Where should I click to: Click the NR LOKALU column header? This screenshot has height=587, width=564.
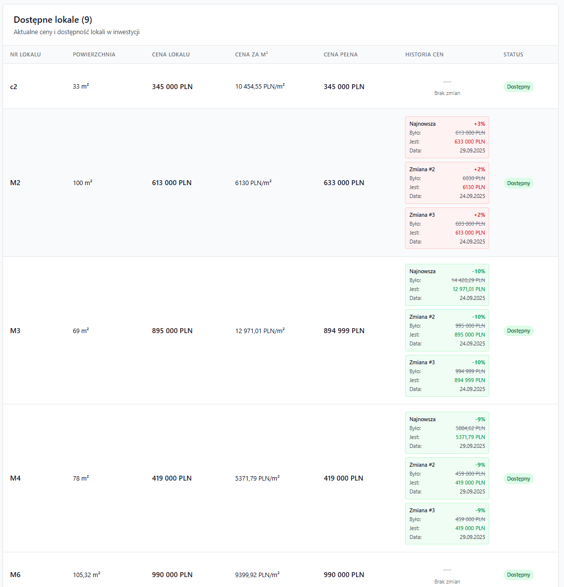(x=25, y=54)
